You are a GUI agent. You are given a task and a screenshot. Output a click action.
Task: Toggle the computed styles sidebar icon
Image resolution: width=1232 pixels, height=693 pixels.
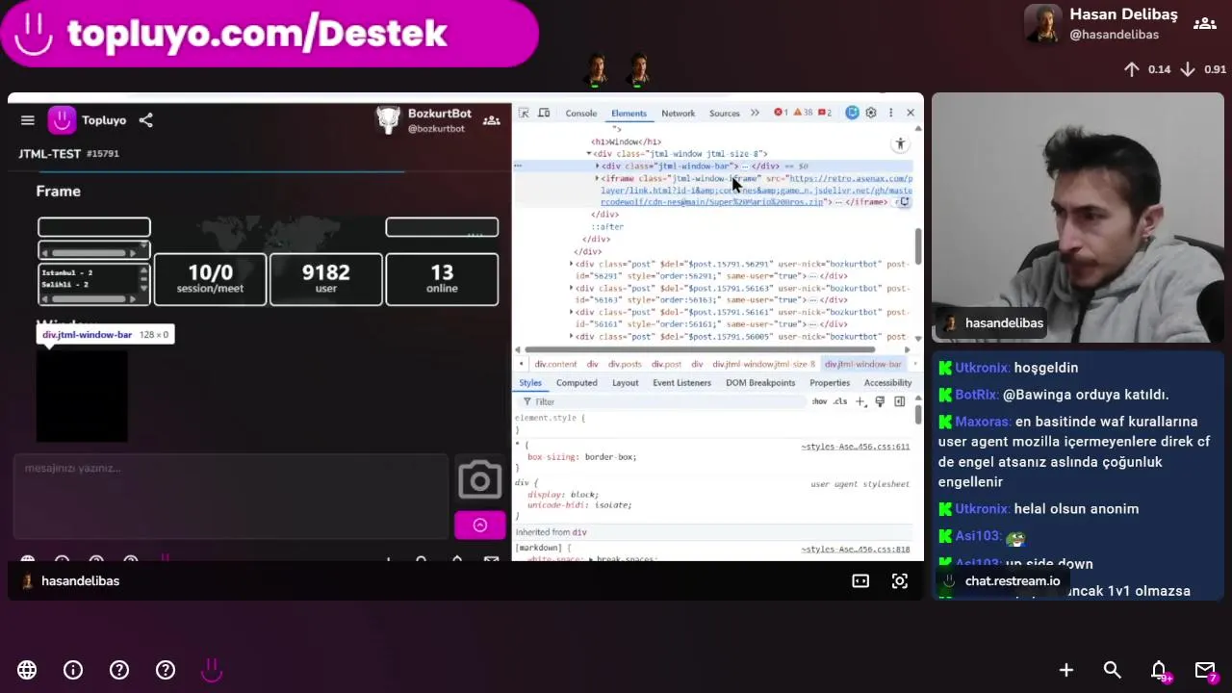tap(900, 401)
